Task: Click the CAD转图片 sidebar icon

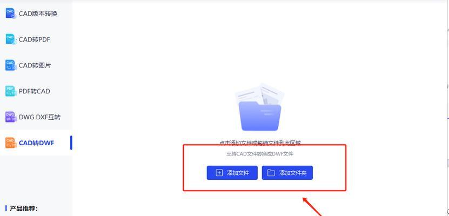Action: (11, 65)
